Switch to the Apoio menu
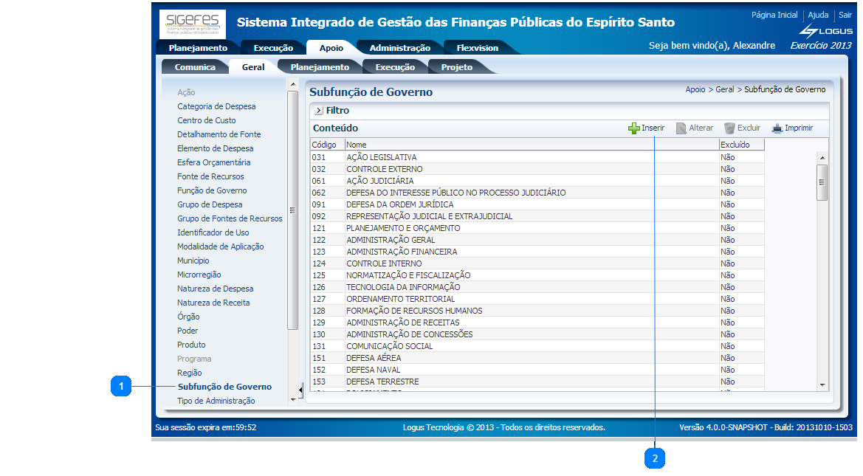Viewport: 863px width, 476px height. pyautogui.click(x=332, y=46)
